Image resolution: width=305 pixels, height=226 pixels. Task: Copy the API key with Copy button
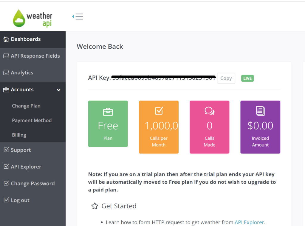pos(226,78)
